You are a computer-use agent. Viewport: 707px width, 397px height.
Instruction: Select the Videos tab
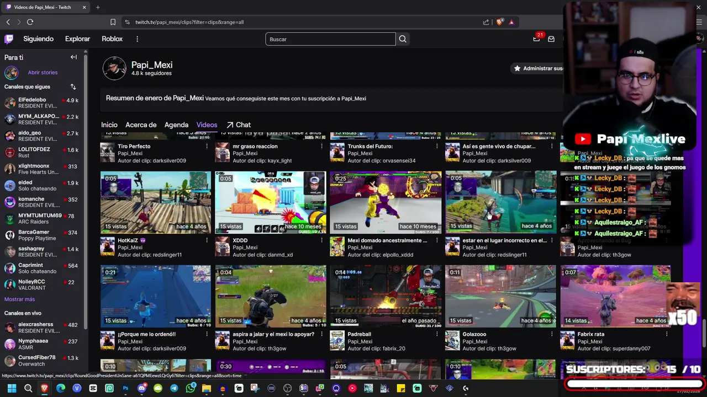pos(207,125)
